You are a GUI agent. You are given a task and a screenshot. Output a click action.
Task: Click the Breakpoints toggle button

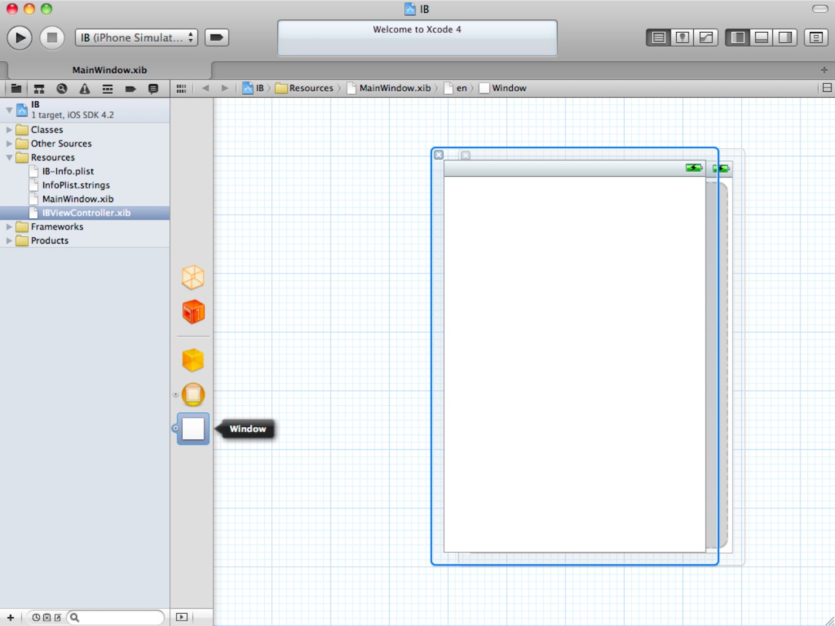point(216,37)
